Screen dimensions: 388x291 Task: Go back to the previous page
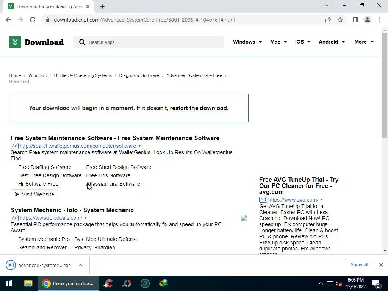pos(8,20)
